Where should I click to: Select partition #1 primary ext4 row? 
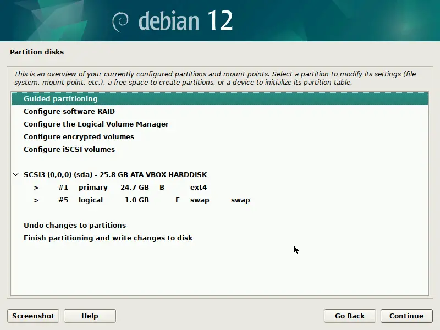(x=219, y=187)
